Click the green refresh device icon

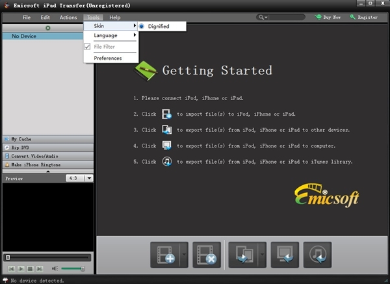coord(48,28)
